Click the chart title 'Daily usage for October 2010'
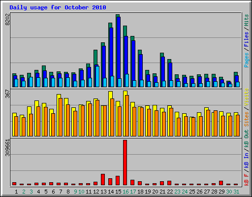Screen dimensions: 252x197 point(58,7)
